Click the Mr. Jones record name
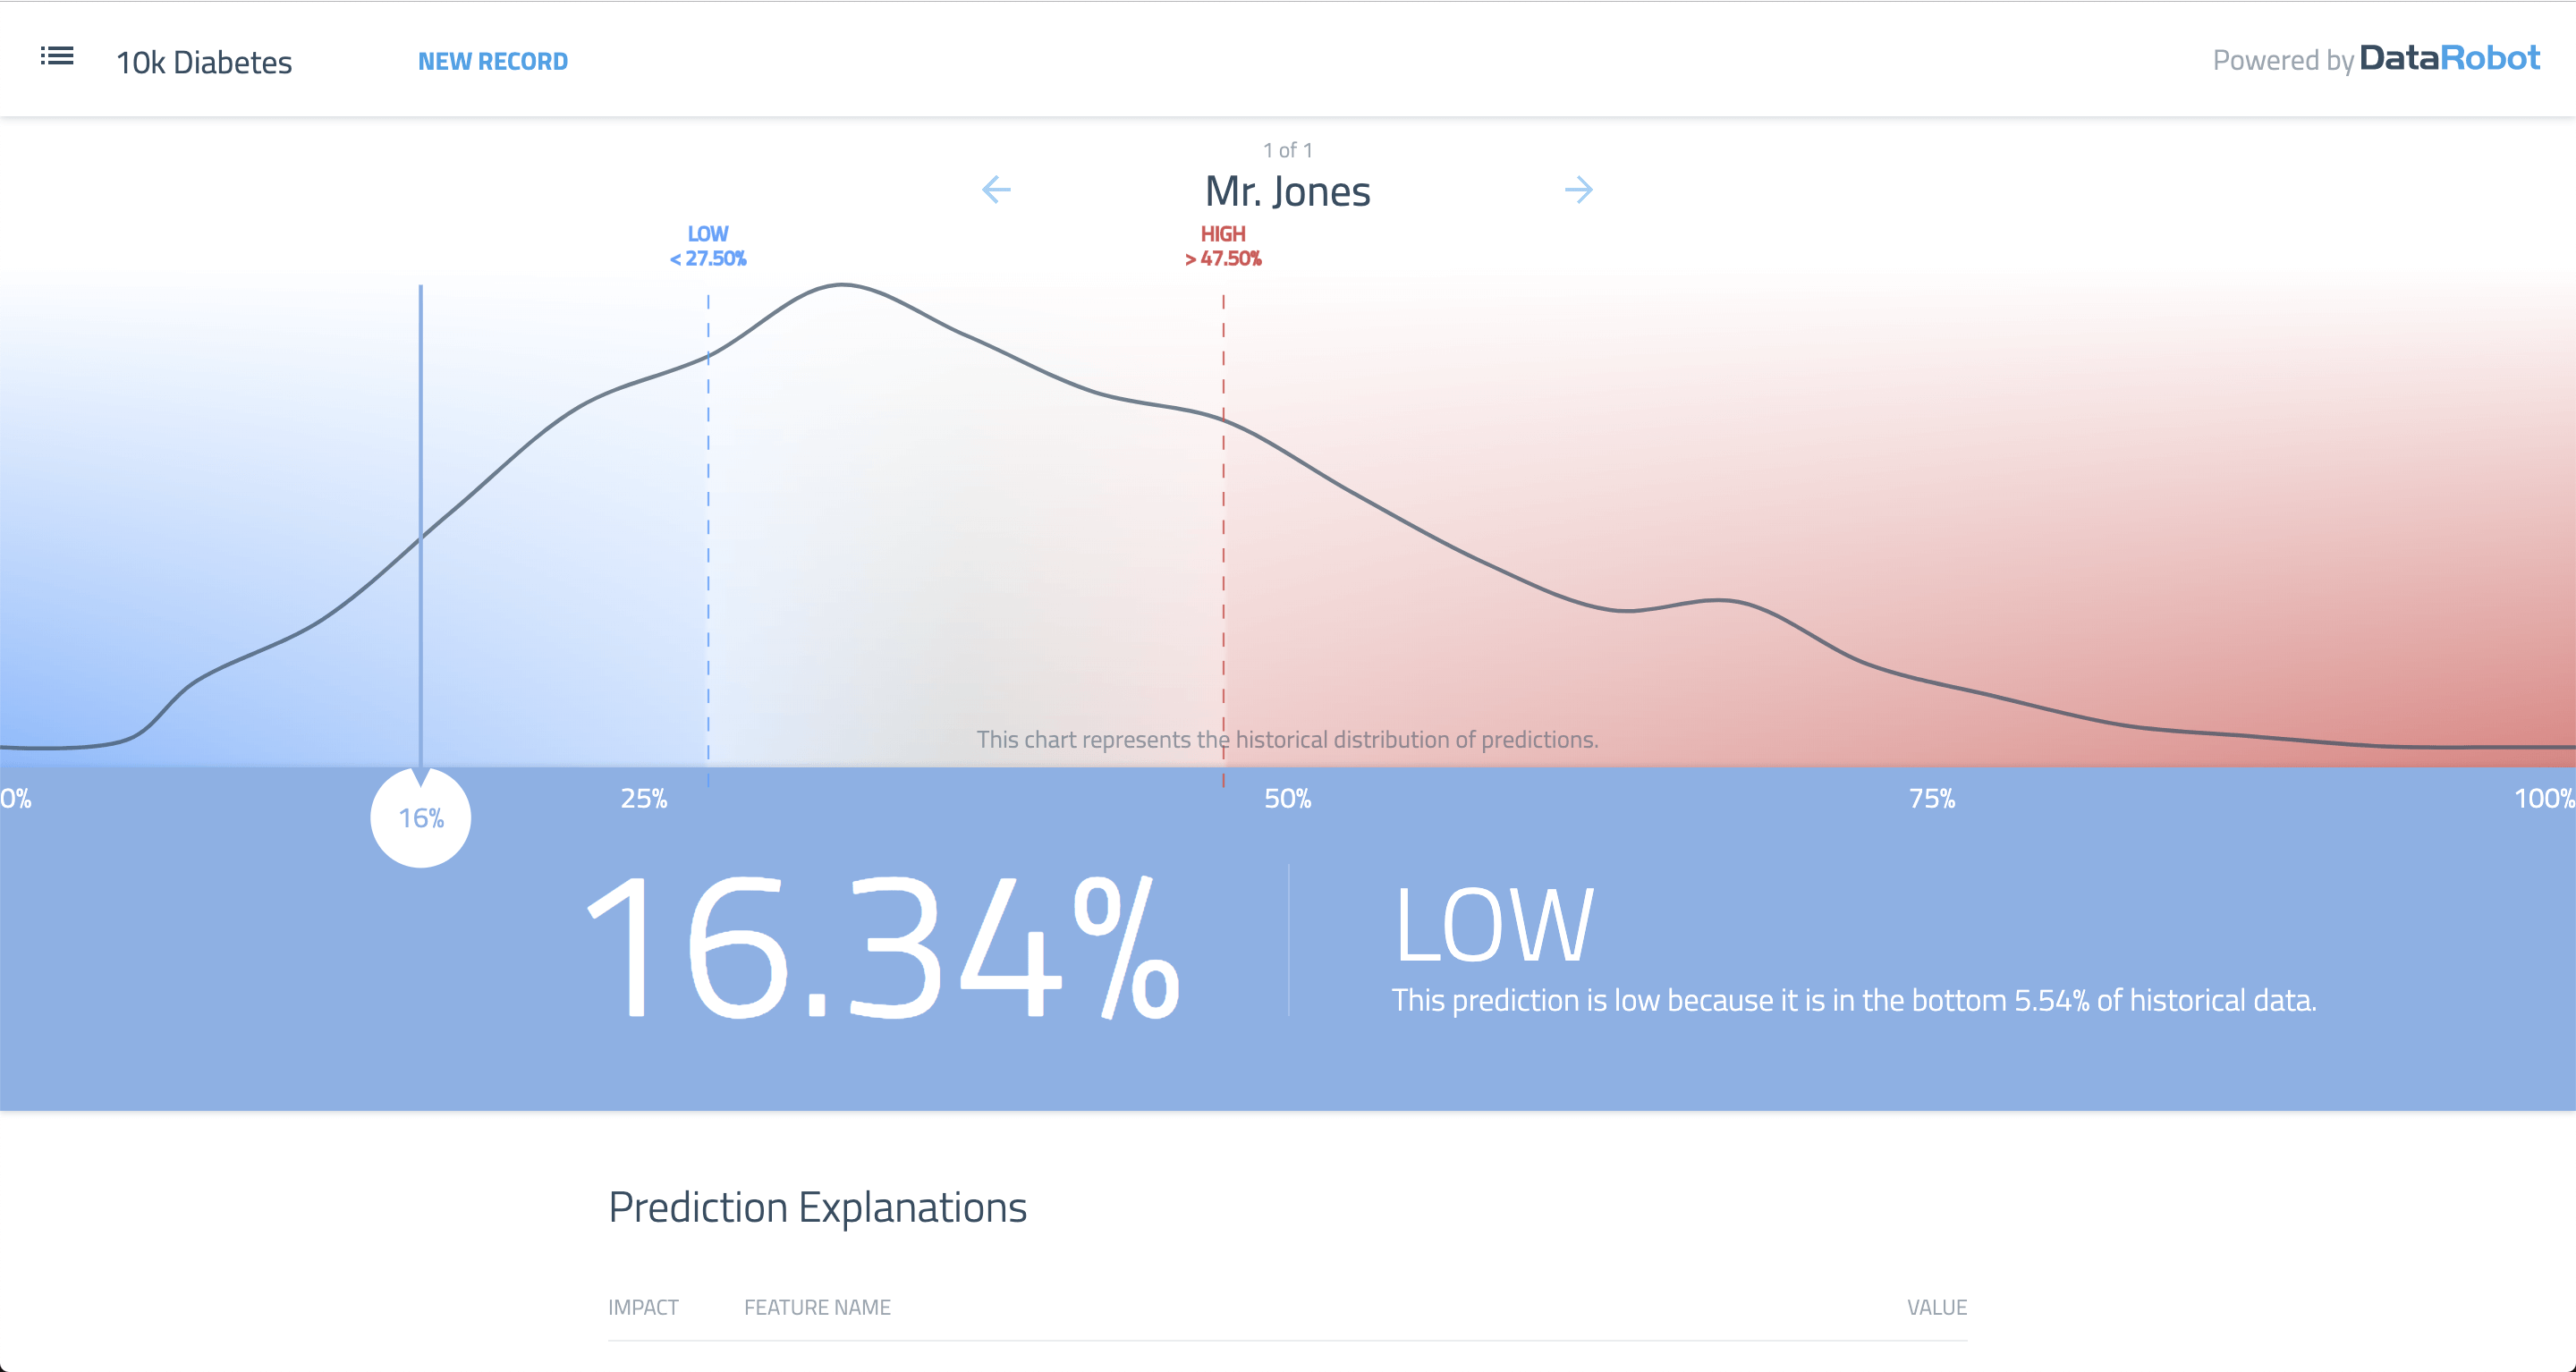 (1287, 191)
